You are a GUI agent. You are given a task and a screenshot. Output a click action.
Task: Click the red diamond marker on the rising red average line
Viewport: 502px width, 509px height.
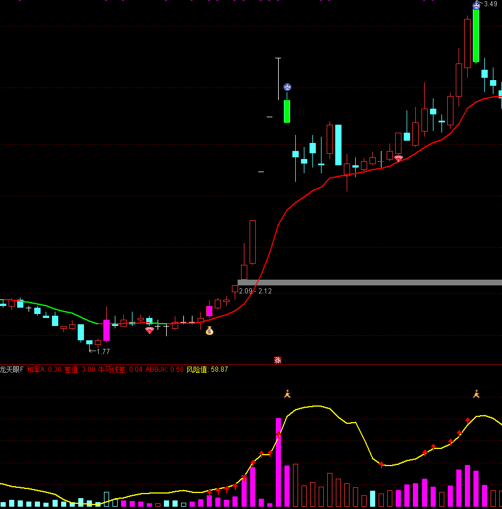398,158
